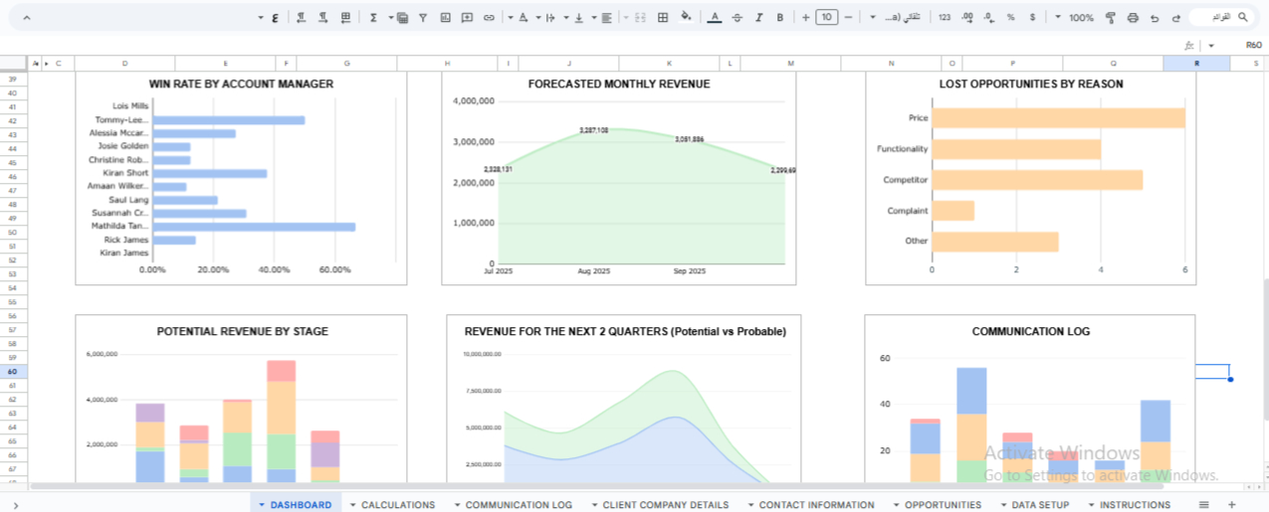Open the CONTACT INFORMATION sheet tab
The width and height of the screenshot is (1269, 512).
(817, 505)
